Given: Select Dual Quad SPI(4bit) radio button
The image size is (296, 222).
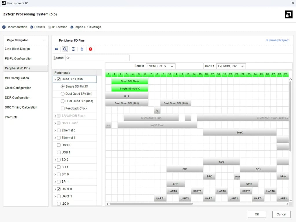Looking at the screenshot, I should [x=63, y=94].
